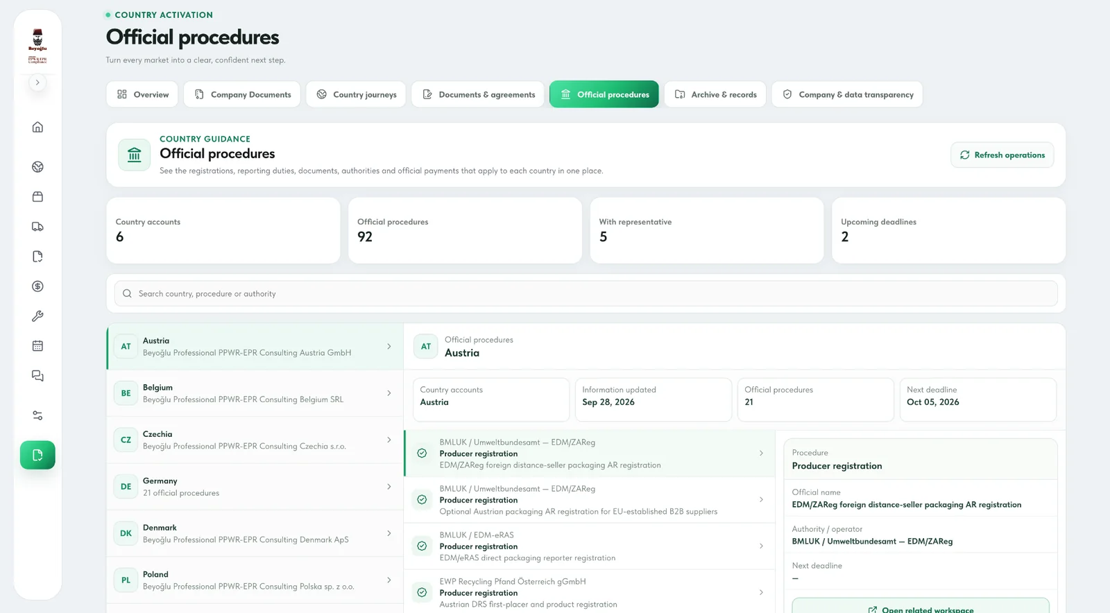Click the PL country badge
This screenshot has width=1110, height=613.
pyautogui.click(x=126, y=580)
